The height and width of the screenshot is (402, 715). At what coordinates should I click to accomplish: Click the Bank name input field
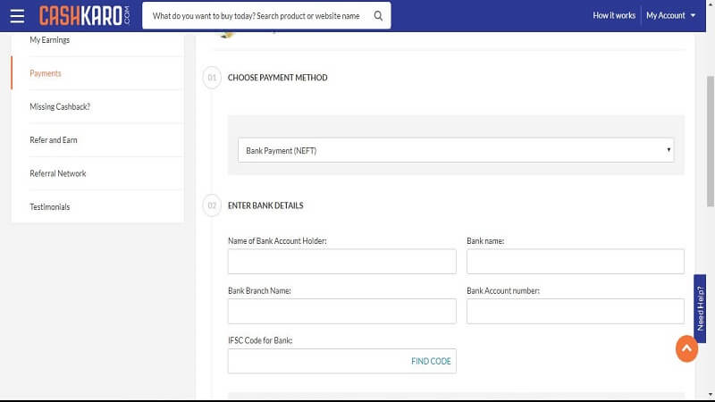(575, 261)
